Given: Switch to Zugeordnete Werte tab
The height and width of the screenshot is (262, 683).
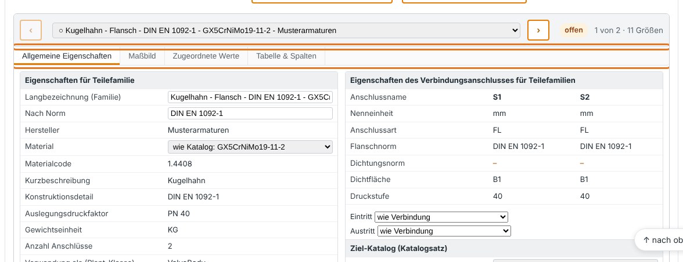Looking at the screenshot, I should coord(206,56).
